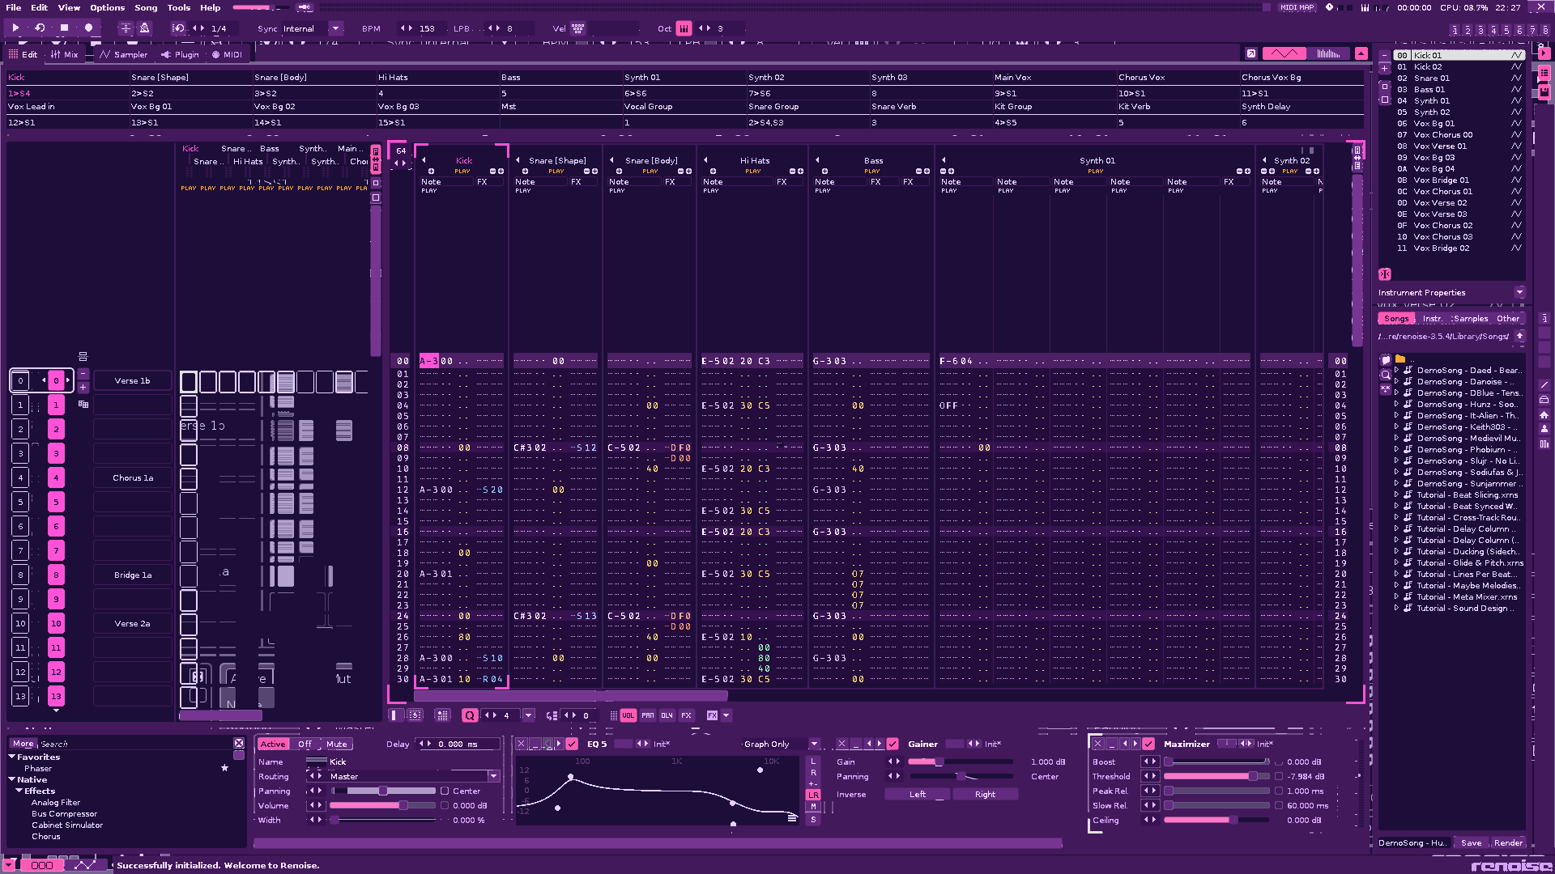The height and width of the screenshot is (874, 1555).
Task: Toggle the MIDI MAP button
Action: [x=1297, y=7]
